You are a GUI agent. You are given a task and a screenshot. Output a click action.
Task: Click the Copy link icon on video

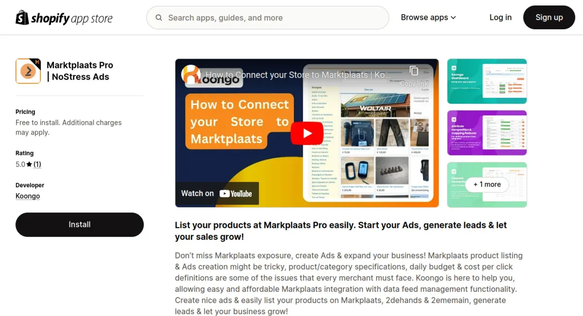[x=414, y=71]
